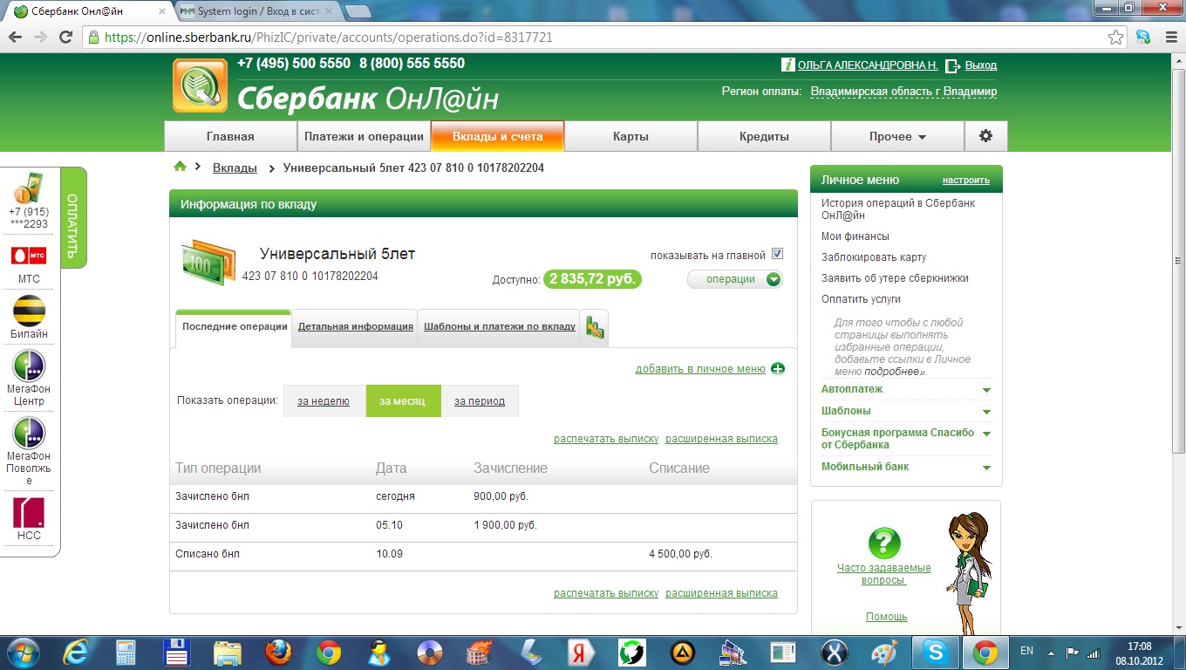This screenshot has height=670, width=1186.
Task: Switch to Детальная информация tab
Action: pyautogui.click(x=355, y=327)
